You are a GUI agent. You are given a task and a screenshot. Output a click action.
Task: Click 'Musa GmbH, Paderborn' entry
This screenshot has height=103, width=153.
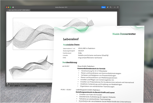click(x=86, y=66)
